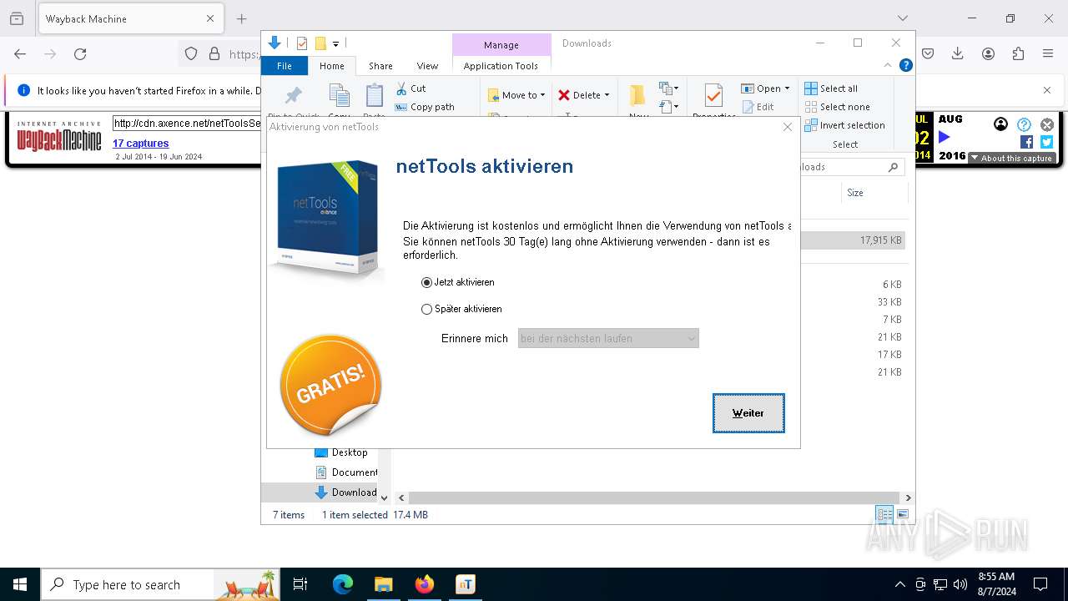
Task: Click the Pocket save icon in Firefox
Action: click(x=928, y=54)
